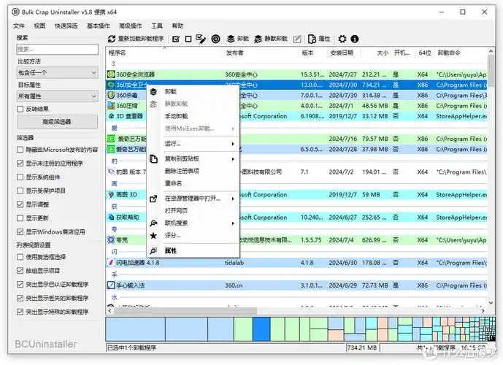
Task: Enable 隐藏由Microsoft发布的内容 checkbox
Action: click(x=20, y=150)
